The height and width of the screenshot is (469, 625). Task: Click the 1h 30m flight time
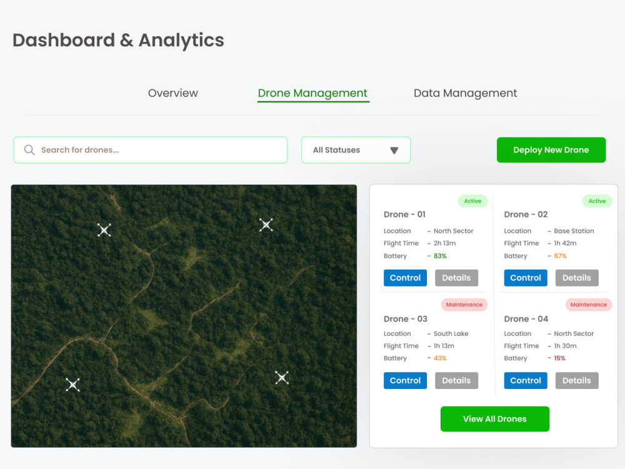[565, 346]
